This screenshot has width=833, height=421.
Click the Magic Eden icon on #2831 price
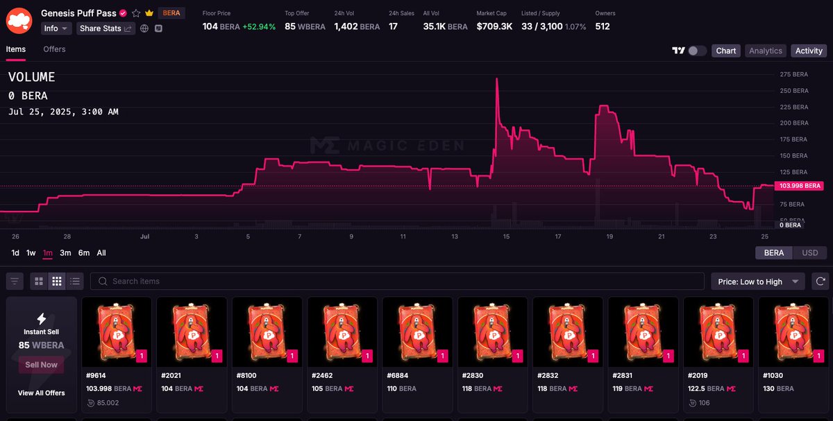pyautogui.click(x=650, y=389)
